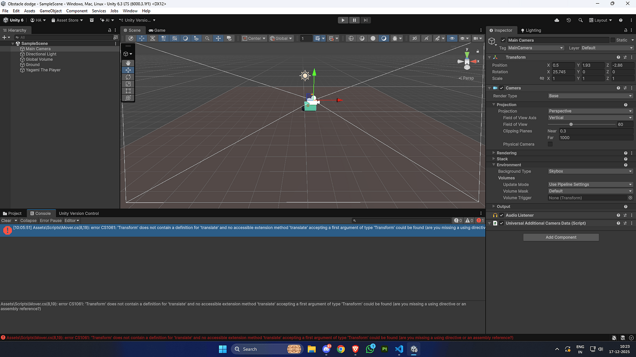Collapse the SampleScene hierarchy arrow
636x357 pixels.
click(x=13, y=43)
